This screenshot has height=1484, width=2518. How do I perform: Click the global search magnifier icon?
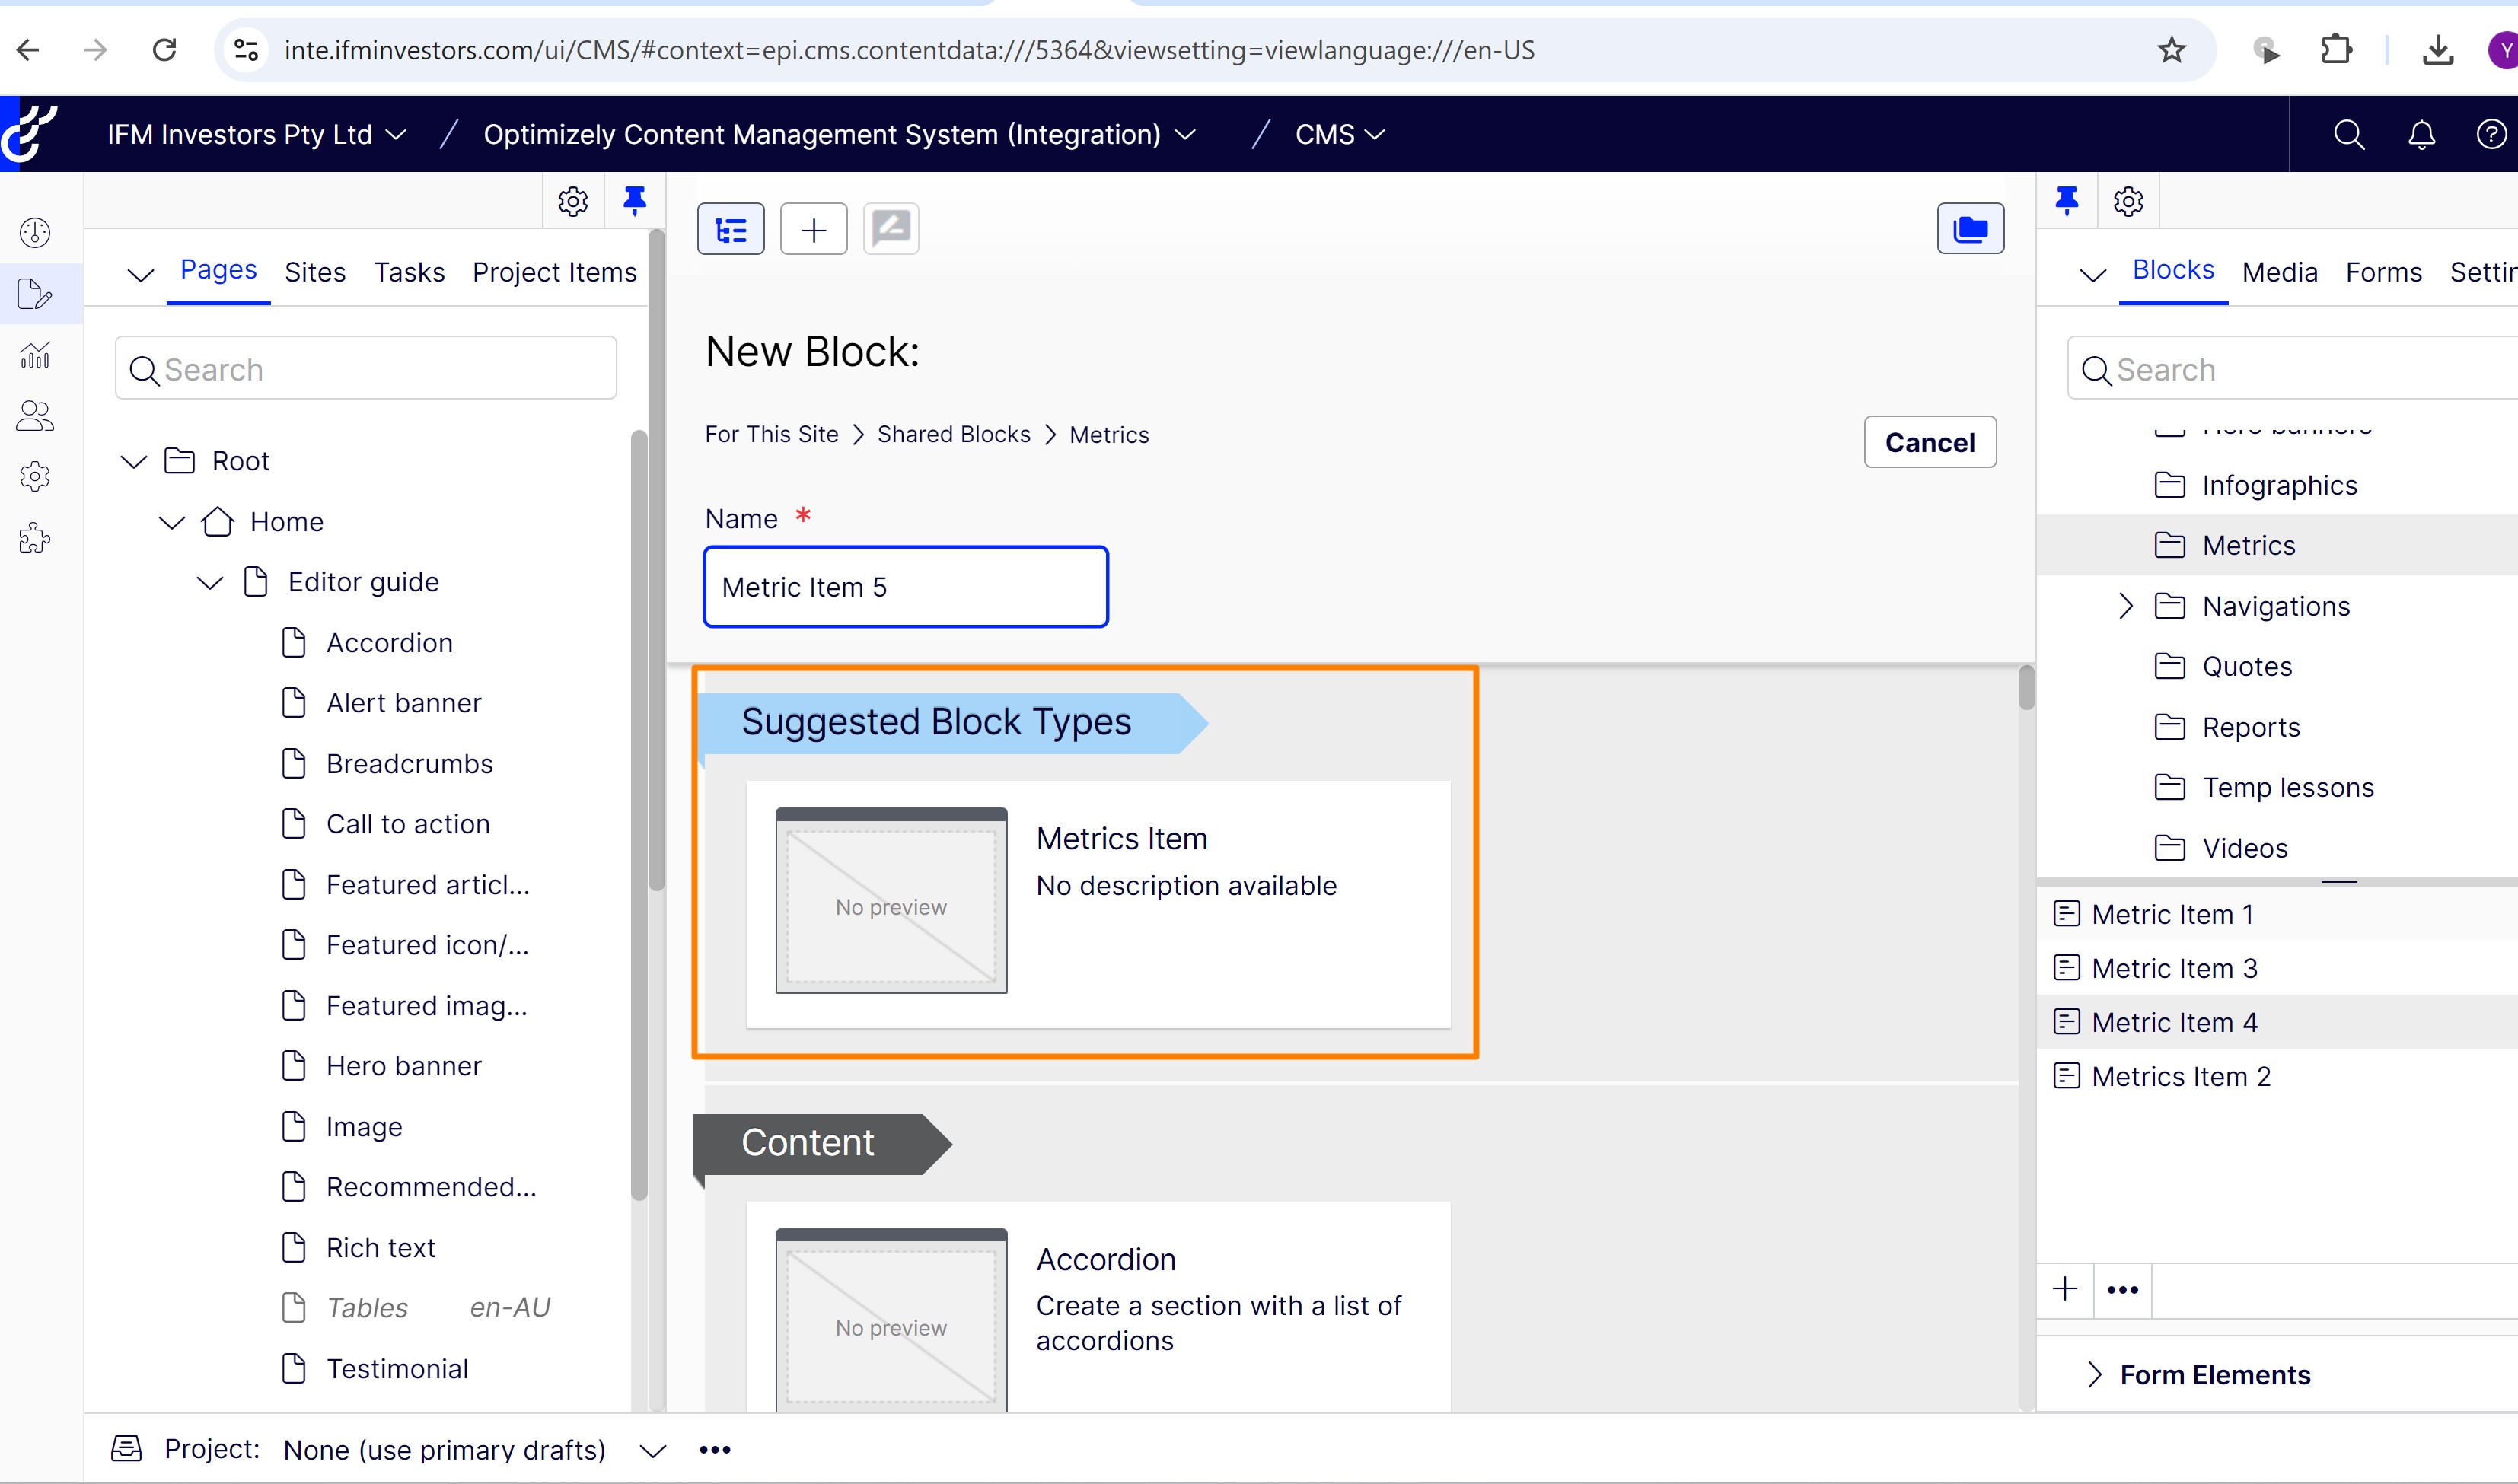tap(2348, 134)
